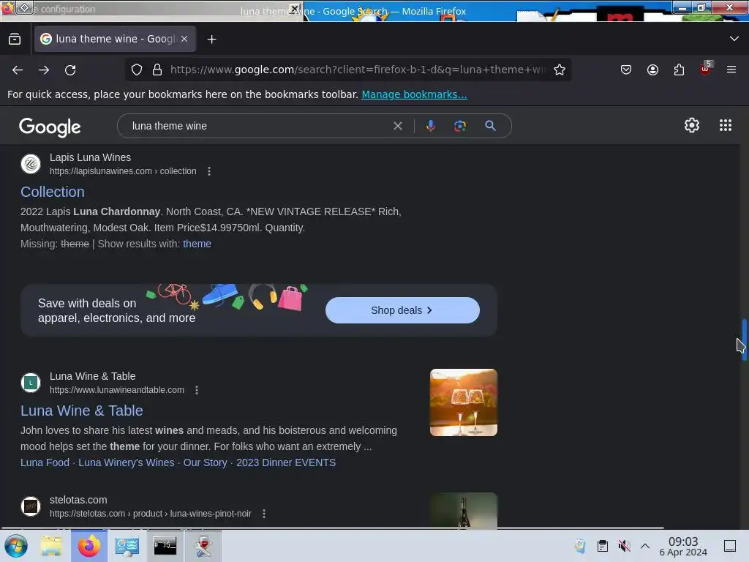Go forward to the next page
The width and height of the screenshot is (749, 562).
44,70
